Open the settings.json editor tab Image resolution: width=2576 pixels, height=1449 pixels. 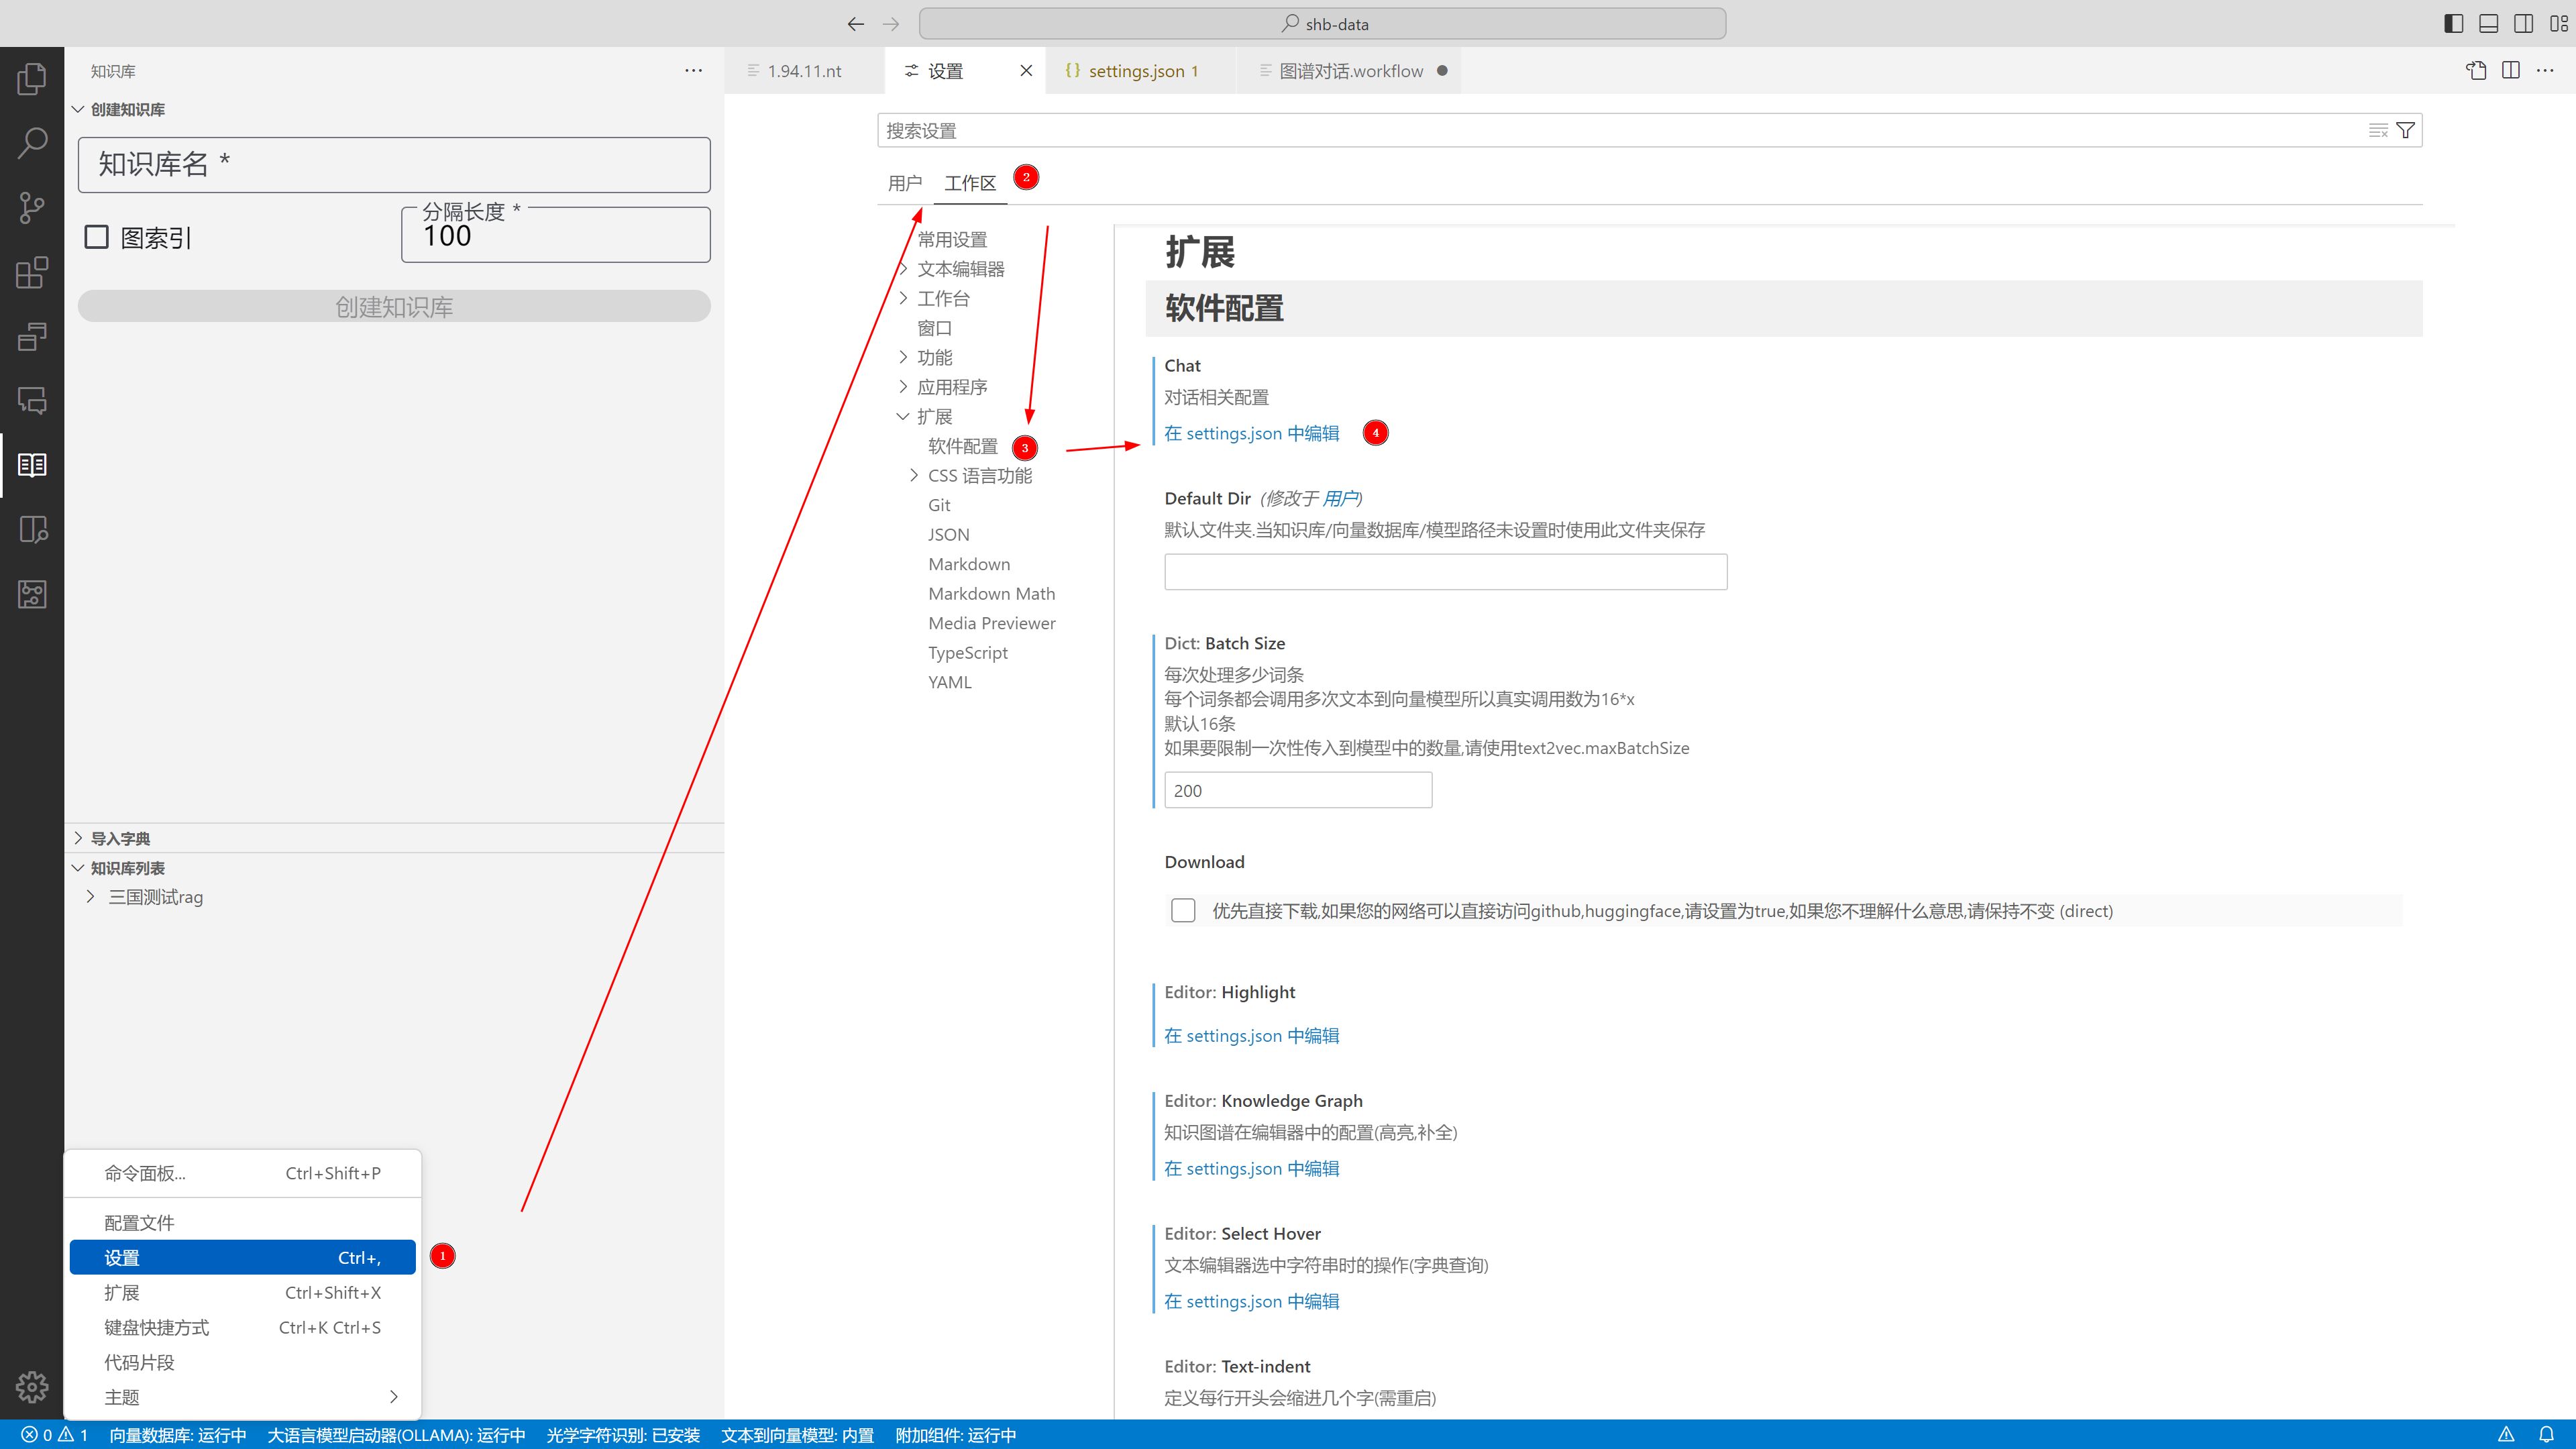(x=1136, y=71)
